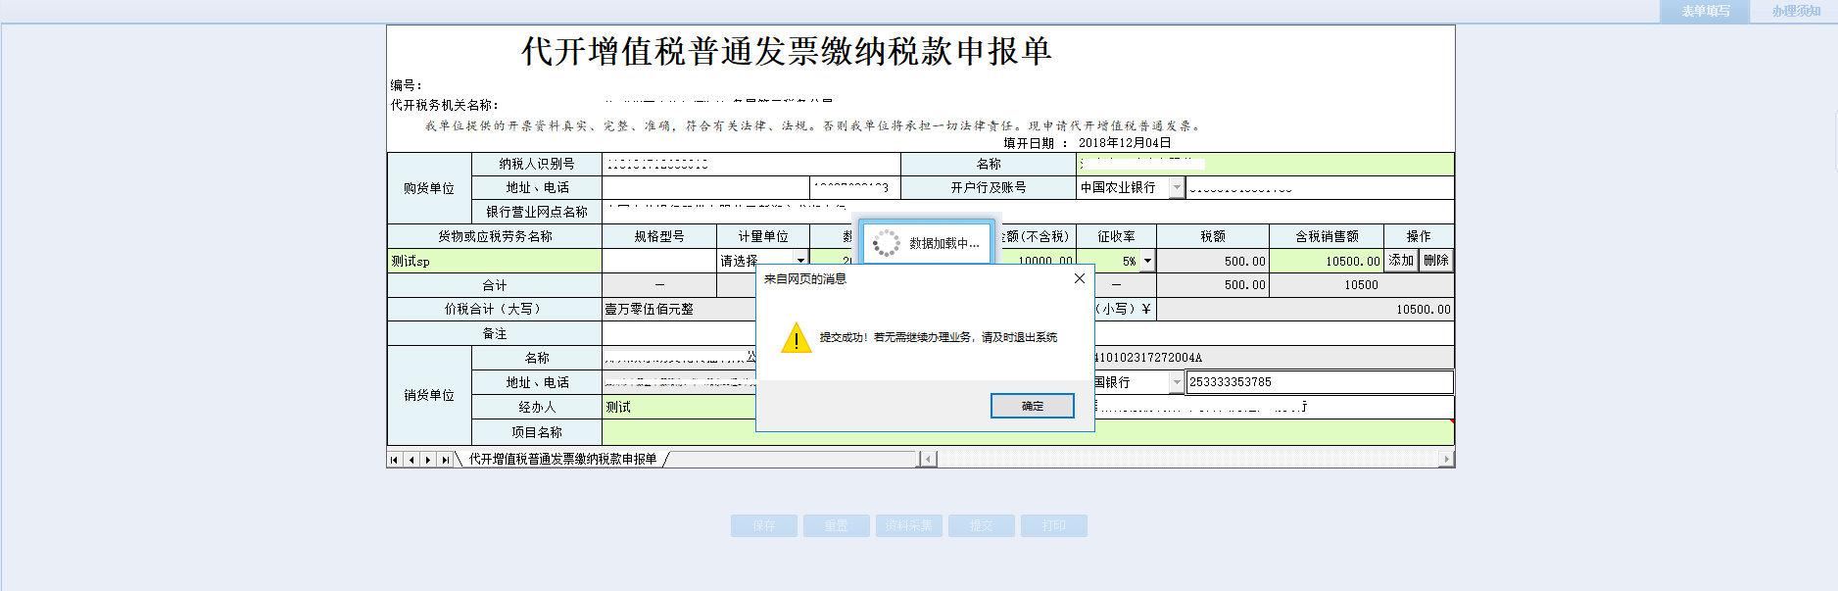Viewport: 1838px width, 591px height.
Task: Expand the 征收率 5% dropdown
Action: [x=1147, y=262]
